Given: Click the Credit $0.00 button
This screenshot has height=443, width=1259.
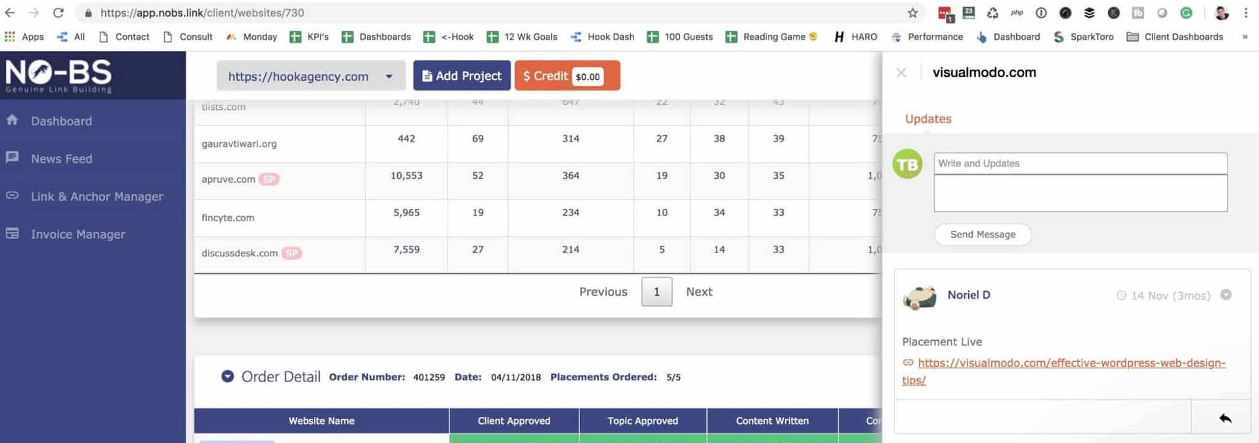Looking at the screenshot, I should [x=567, y=76].
